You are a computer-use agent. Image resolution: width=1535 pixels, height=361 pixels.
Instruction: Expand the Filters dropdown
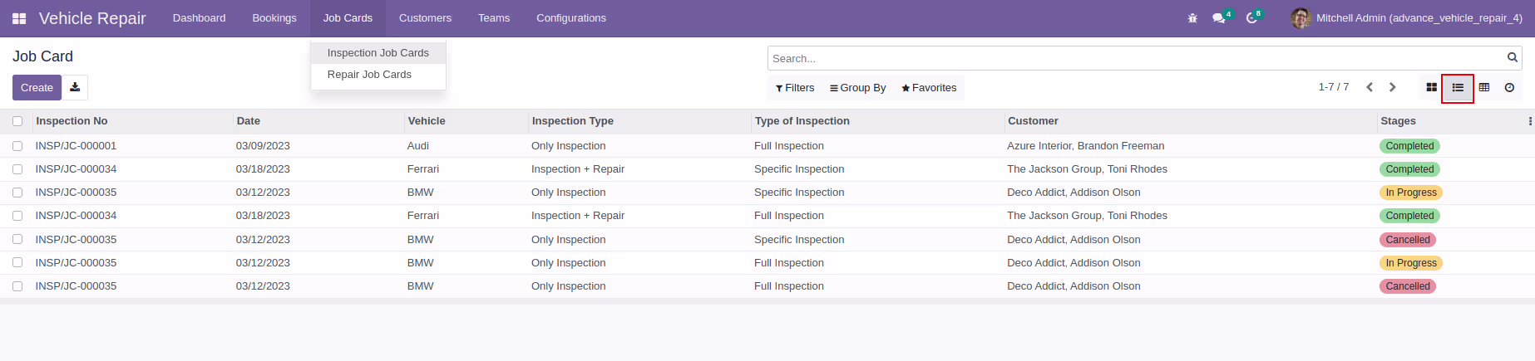[795, 88]
